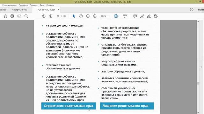The image size is (204, 114).
Task: Click the Лишение родительских прав heading
Action: coord(127,106)
